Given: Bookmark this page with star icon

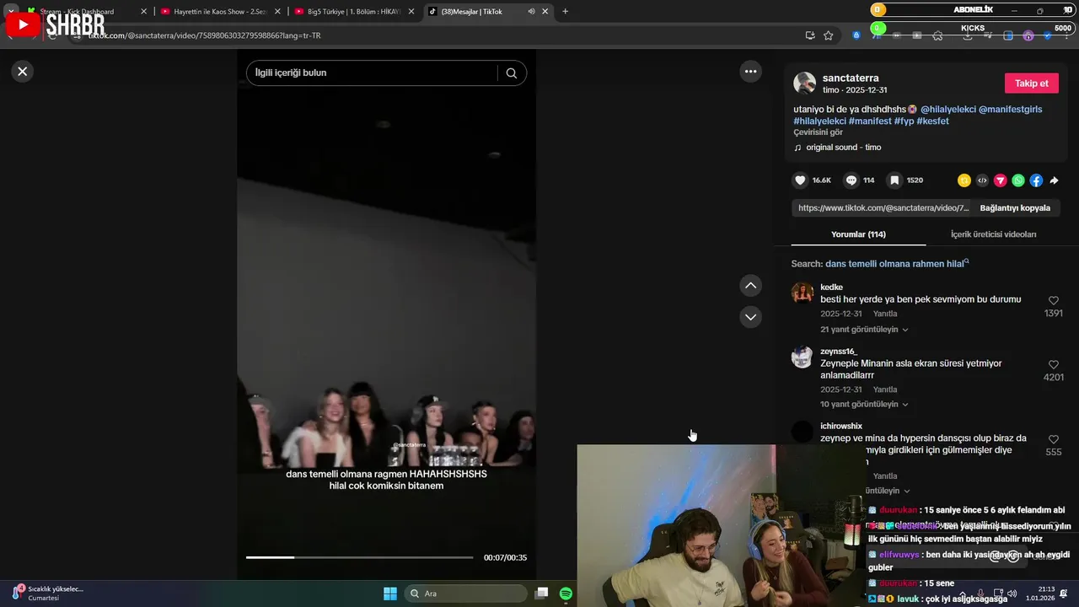Looking at the screenshot, I should point(829,35).
